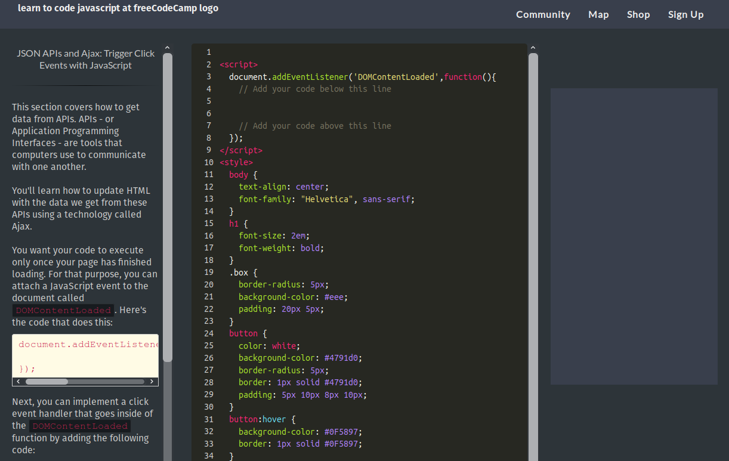
Task: Click inside the preview panel on the right
Action: (634, 236)
